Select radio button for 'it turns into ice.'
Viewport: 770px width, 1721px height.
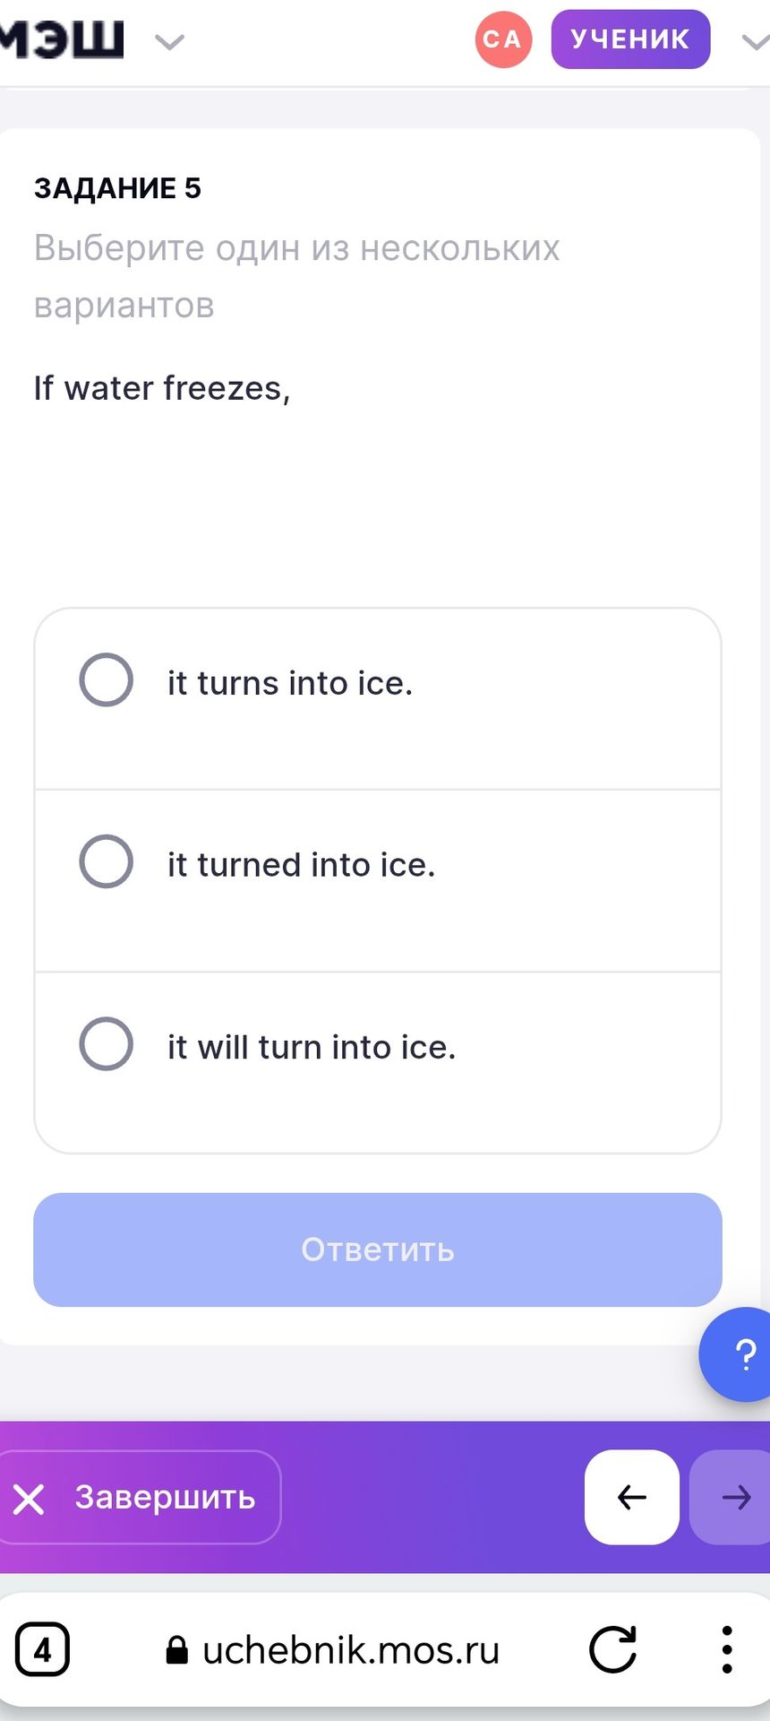(107, 680)
